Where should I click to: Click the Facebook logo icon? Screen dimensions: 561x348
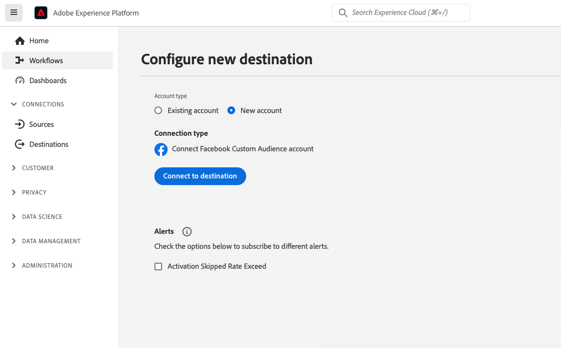tap(161, 150)
